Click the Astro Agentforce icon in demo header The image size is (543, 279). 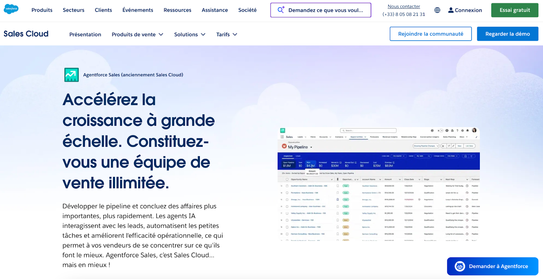point(432,131)
